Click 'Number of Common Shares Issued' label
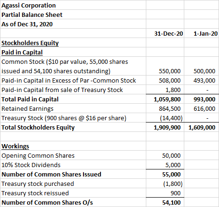The image size is (219, 207). click(x=52, y=175)
